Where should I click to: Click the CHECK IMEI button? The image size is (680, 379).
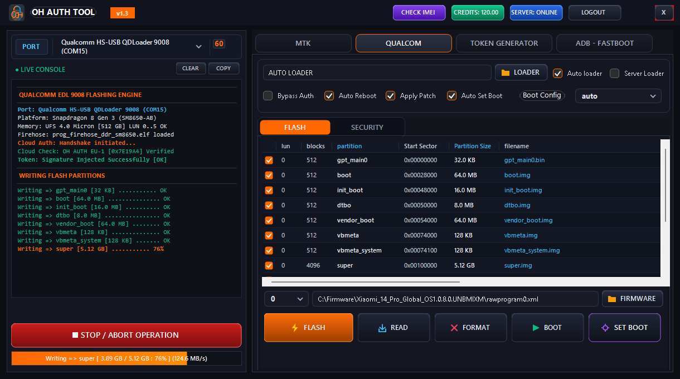tap(419, 12)
